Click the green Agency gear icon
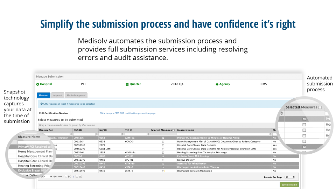336x189 pixels. coord(217,84)
